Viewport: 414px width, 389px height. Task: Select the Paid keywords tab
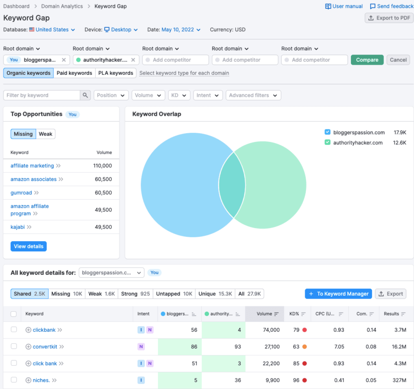pos(74,73)
